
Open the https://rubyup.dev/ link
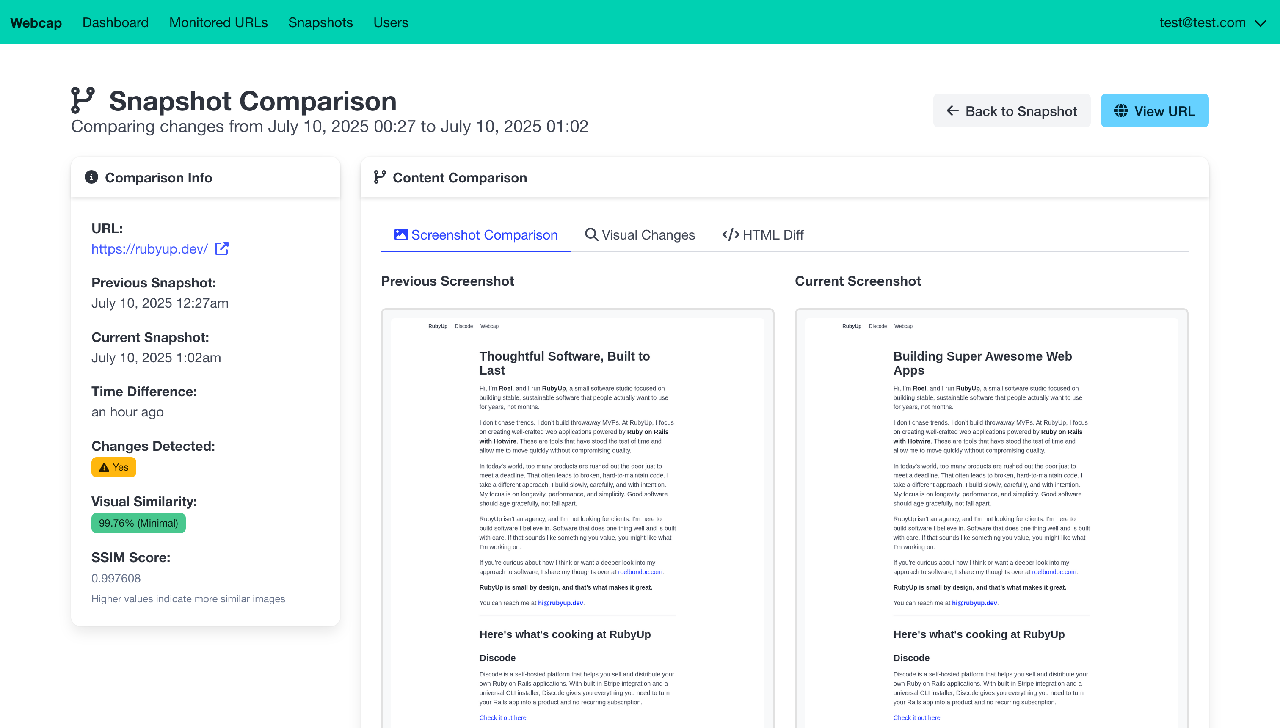point(149,248)
